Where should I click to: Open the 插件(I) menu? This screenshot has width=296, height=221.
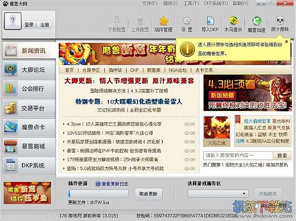tap(170, 3)
